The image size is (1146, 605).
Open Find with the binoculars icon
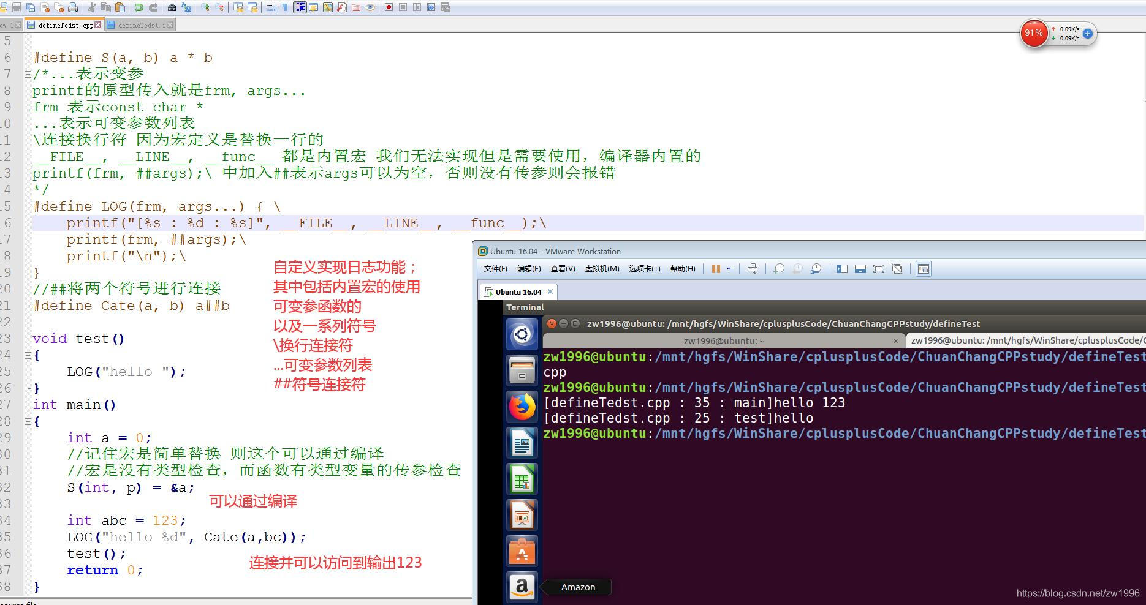(172, 7)
